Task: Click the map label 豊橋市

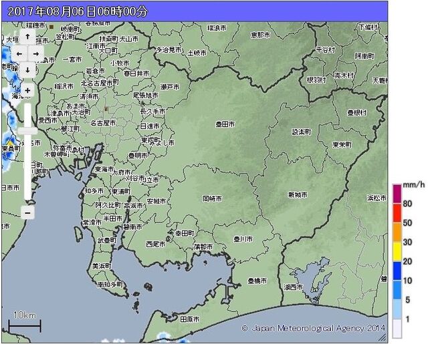Action: pyautogui.click(x=257, y=281)
